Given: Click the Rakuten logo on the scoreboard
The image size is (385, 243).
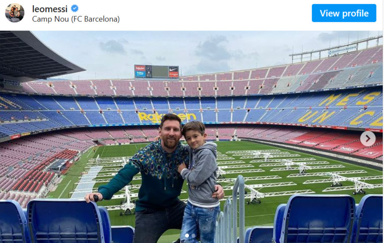Looking at the screenshot, I should pyautogui.click(x=140, y=68).
